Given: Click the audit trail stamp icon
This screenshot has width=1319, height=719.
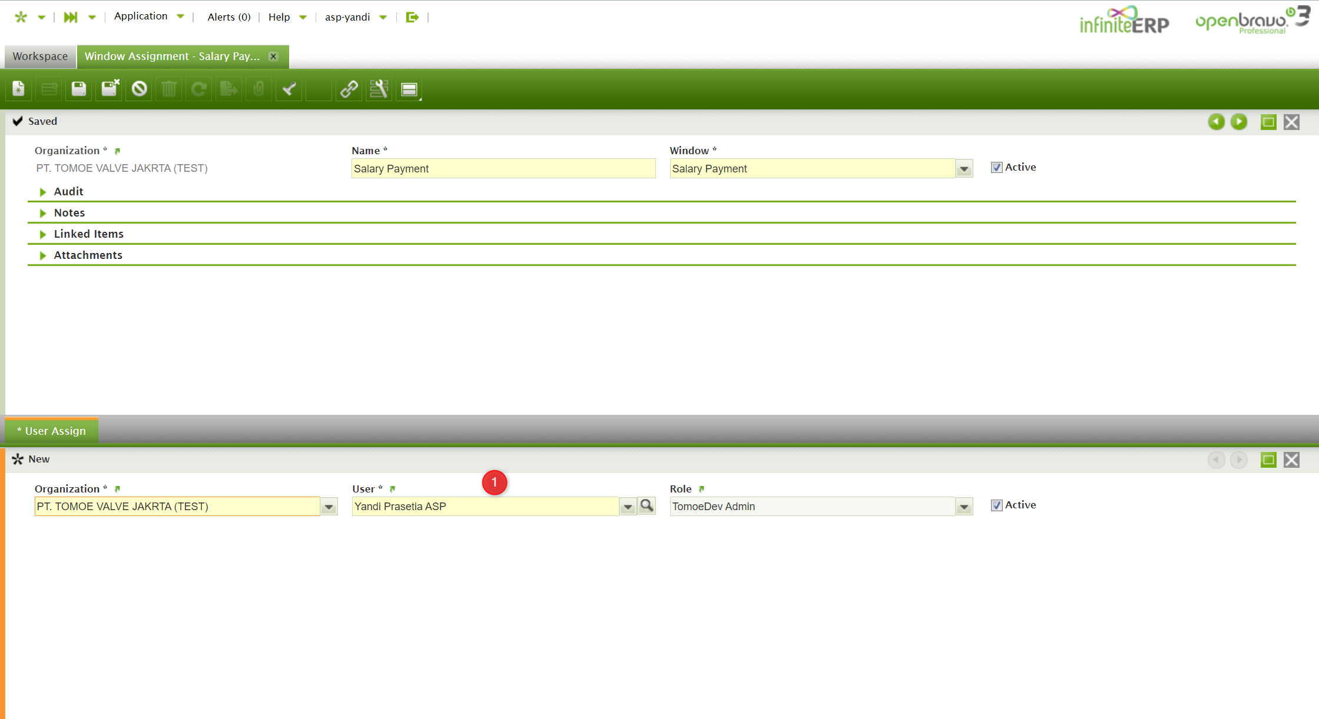Looking at the screenshot, I should point(289,89).
